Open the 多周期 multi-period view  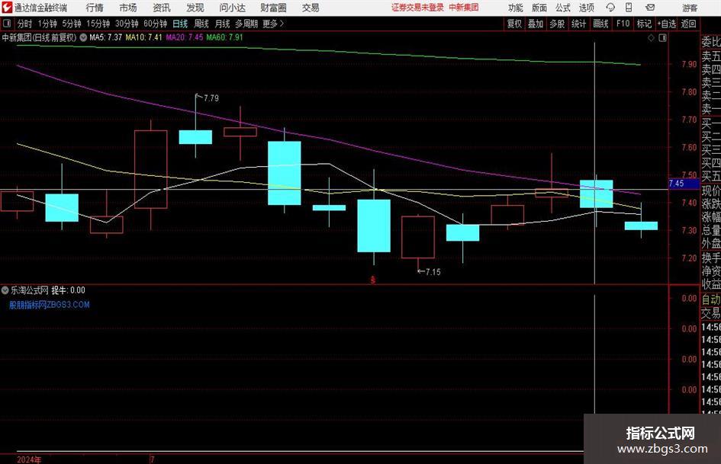(246, 24)
